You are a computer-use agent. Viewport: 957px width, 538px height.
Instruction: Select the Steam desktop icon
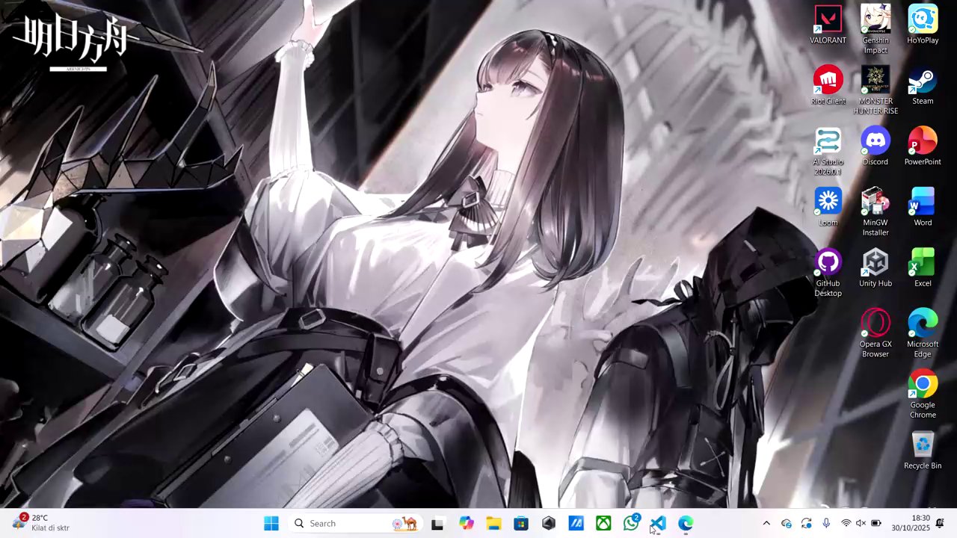(x=923, y=86)
